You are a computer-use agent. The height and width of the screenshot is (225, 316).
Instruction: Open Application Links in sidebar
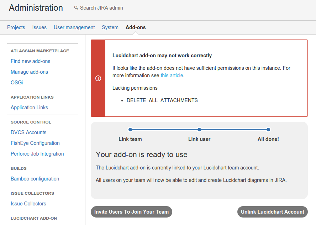pos(29,108)
